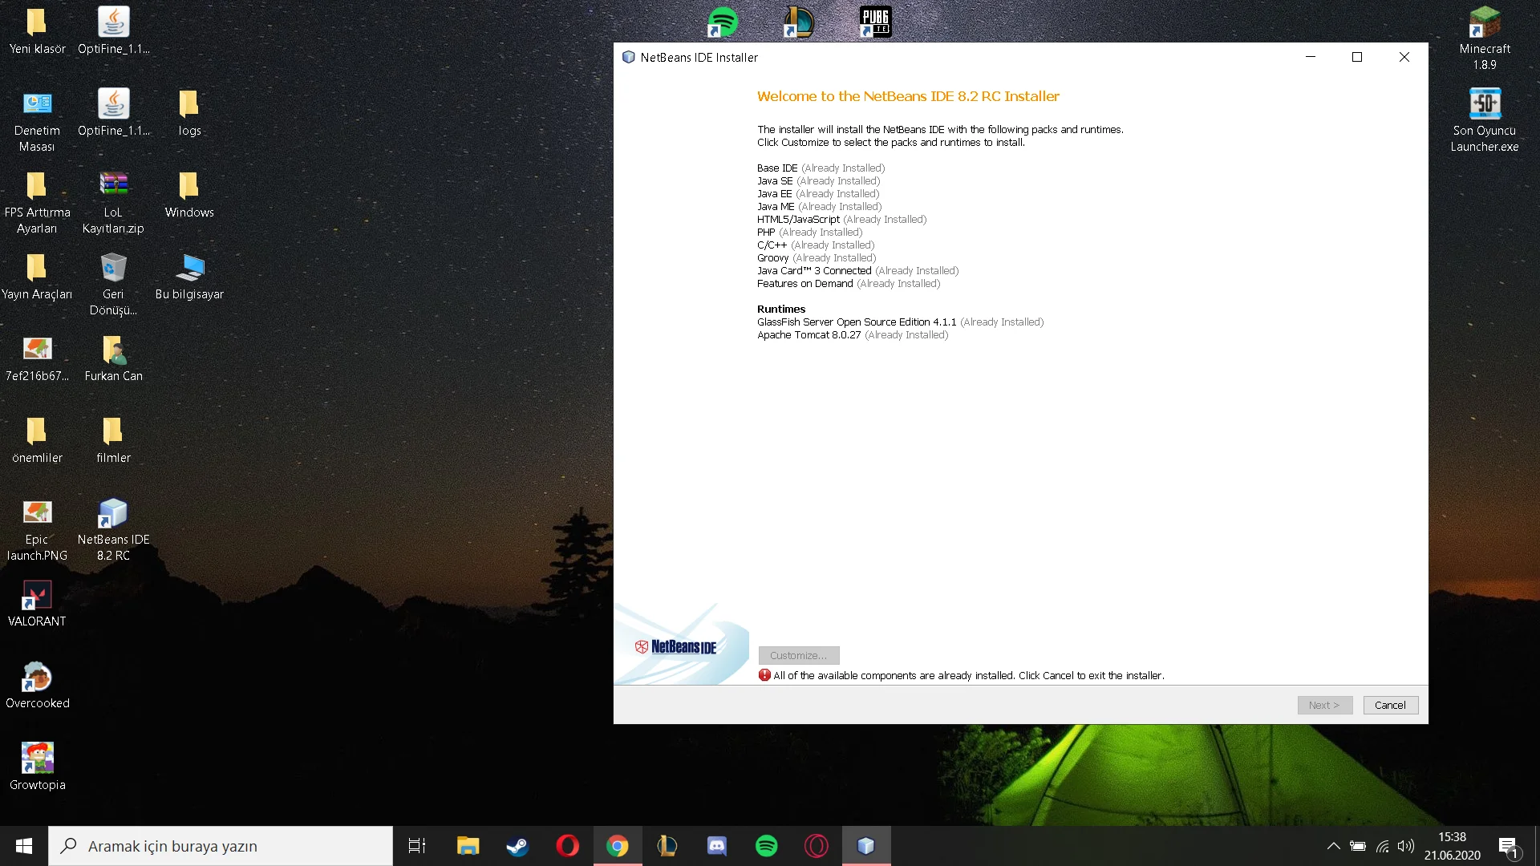1540x866 pixels.
Task: Open the volume control in system tray
Action: [1405, 846]
